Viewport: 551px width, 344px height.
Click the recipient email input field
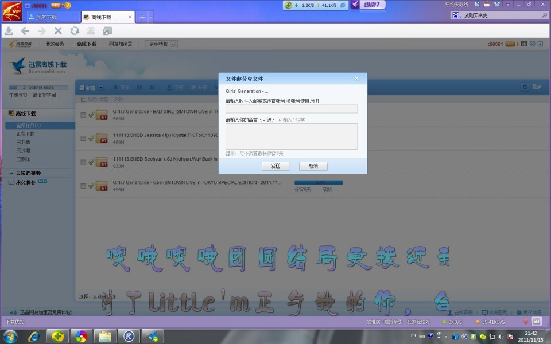(x=292, y=109)
